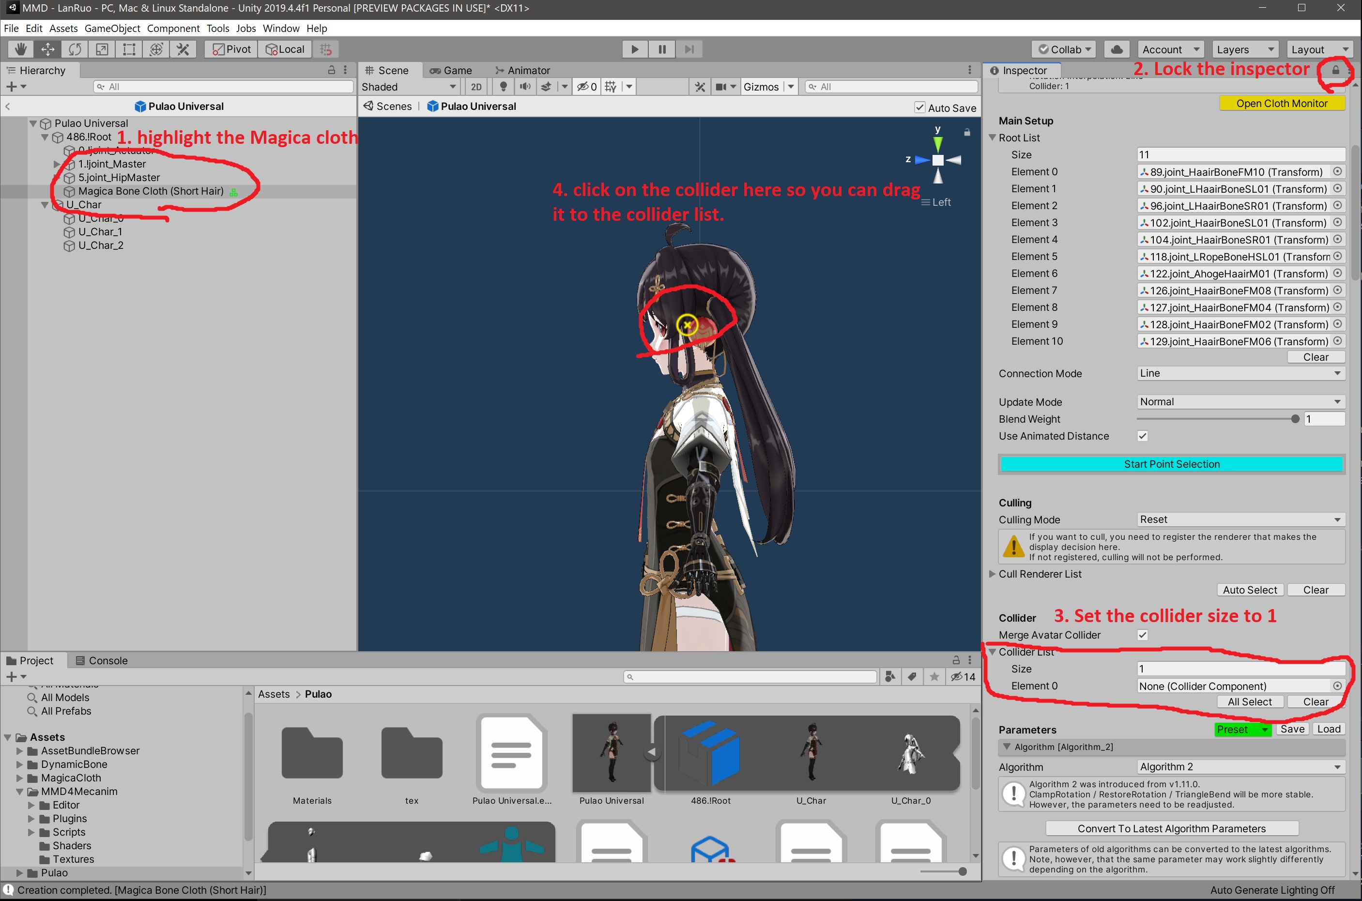Open the Shaded draw mode dropdown

[x=409, y=87]
